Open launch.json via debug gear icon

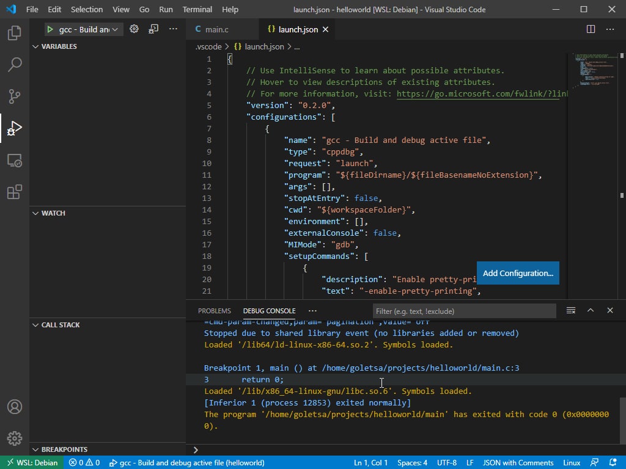pyautogui.click(x=134, y=29)
